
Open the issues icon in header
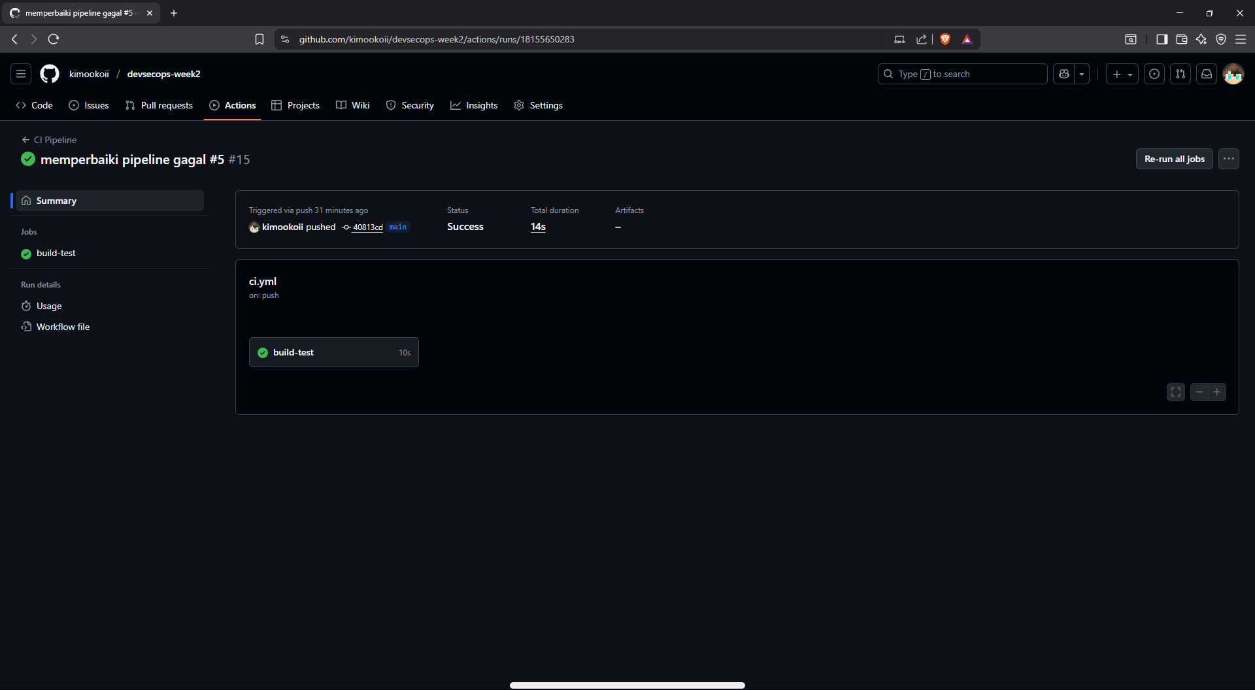[1154, 74]
